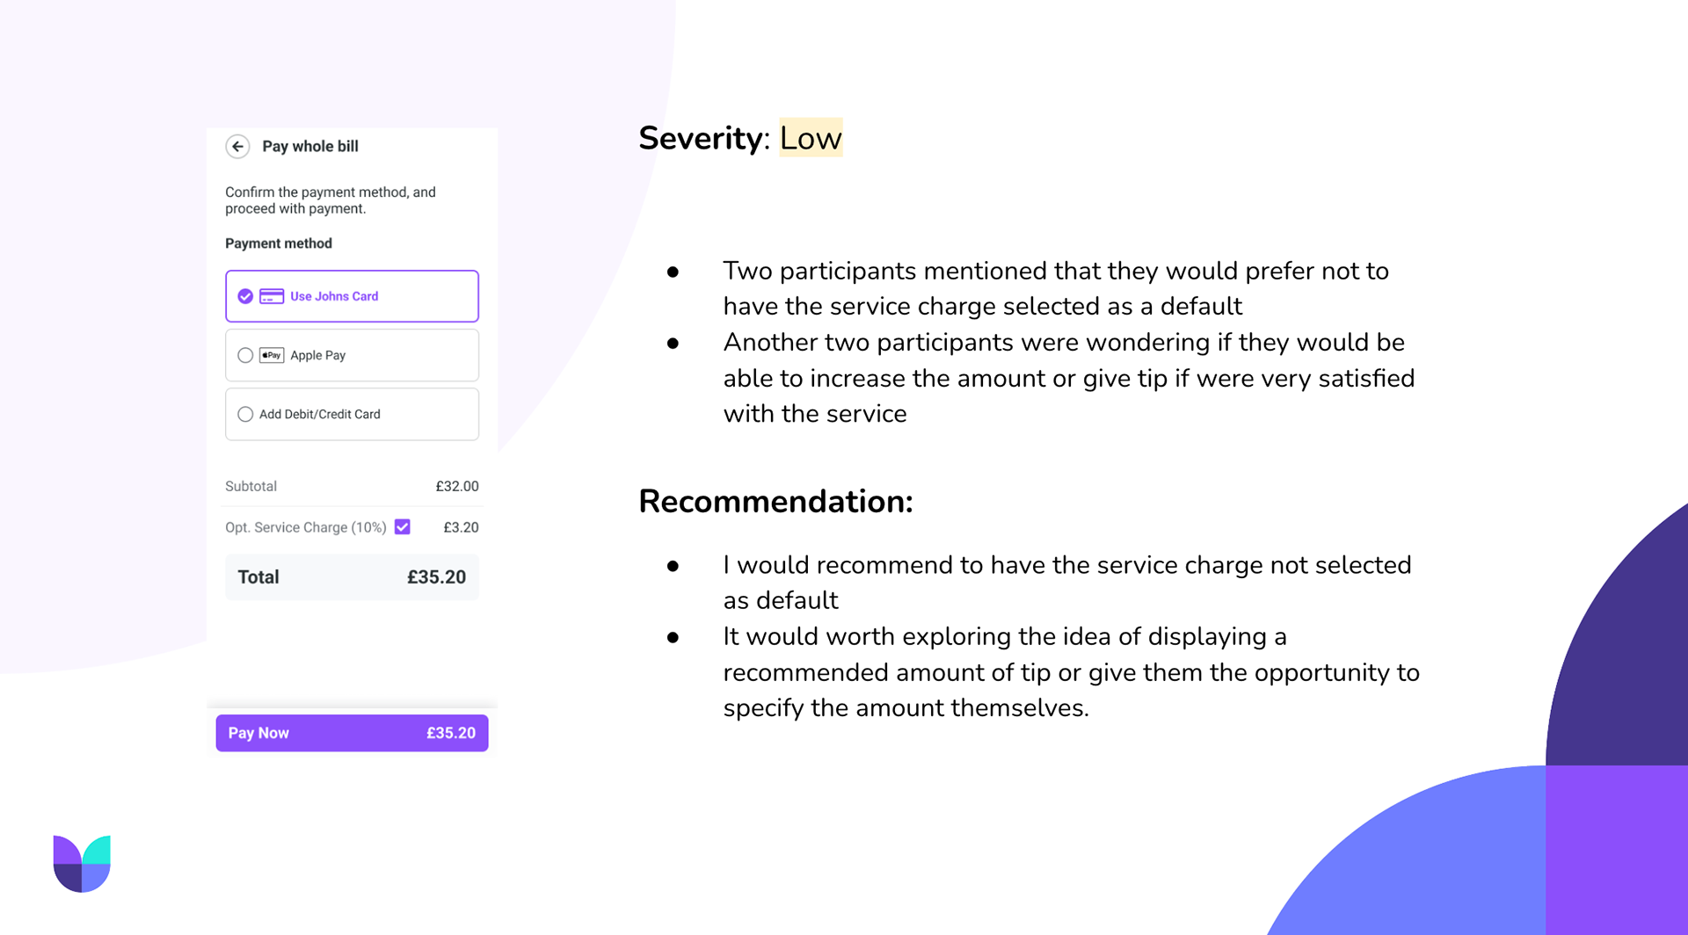Click the highlighted Low severity label
The height and width of the screenshot is (935, 1688).
click(x=811, y=138)
